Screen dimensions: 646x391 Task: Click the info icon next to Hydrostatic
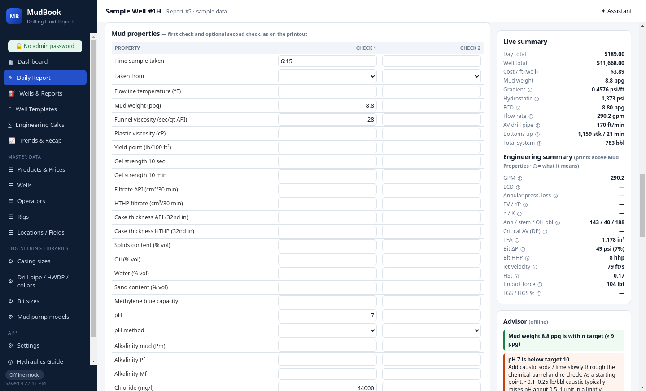(537, 99)
